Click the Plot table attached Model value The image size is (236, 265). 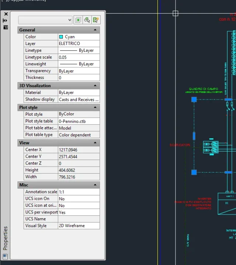[x=79, y=128]
